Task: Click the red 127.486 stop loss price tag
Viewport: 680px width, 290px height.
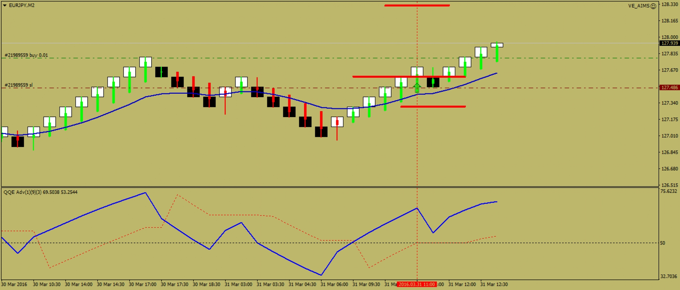Action: [669, 88]
